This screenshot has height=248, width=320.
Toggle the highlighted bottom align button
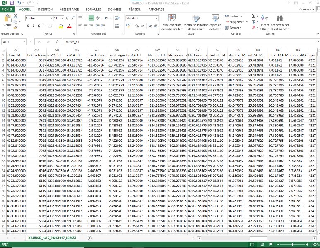point(91,18)
